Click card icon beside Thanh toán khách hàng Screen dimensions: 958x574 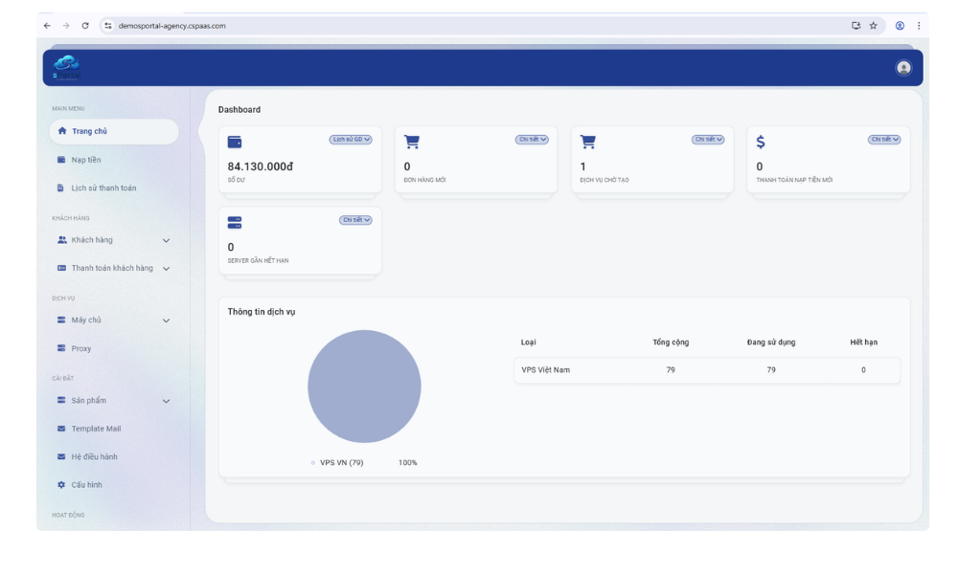[61, 268]
